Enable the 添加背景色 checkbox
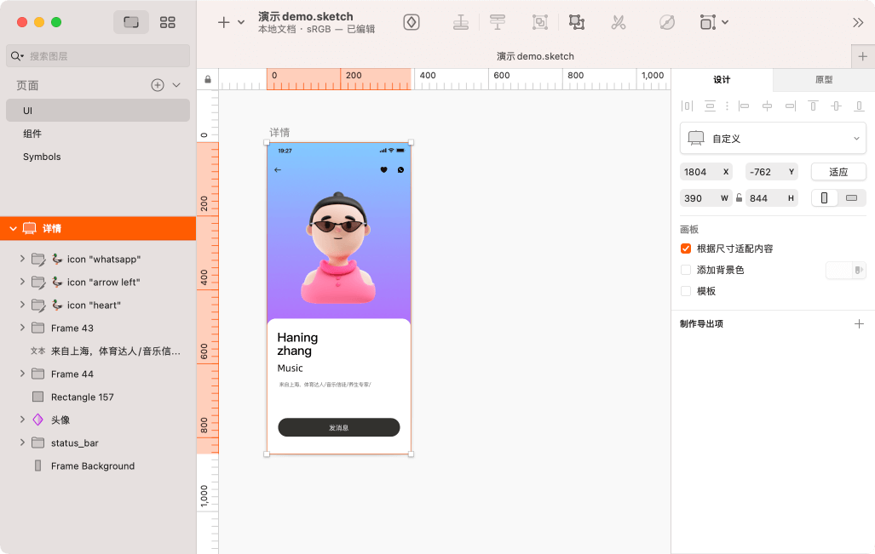The width and height of the screenshot is (875, 554). (x=686, y=270)
